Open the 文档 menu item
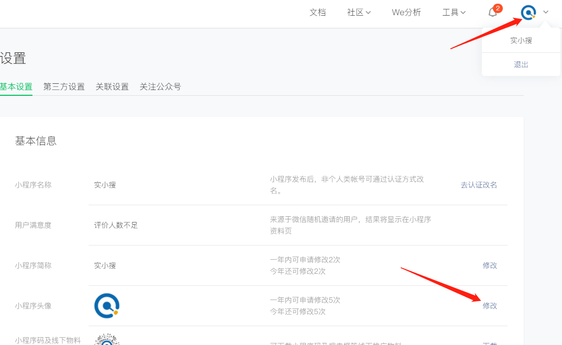562x345 pixels. (x=317, y=13)
